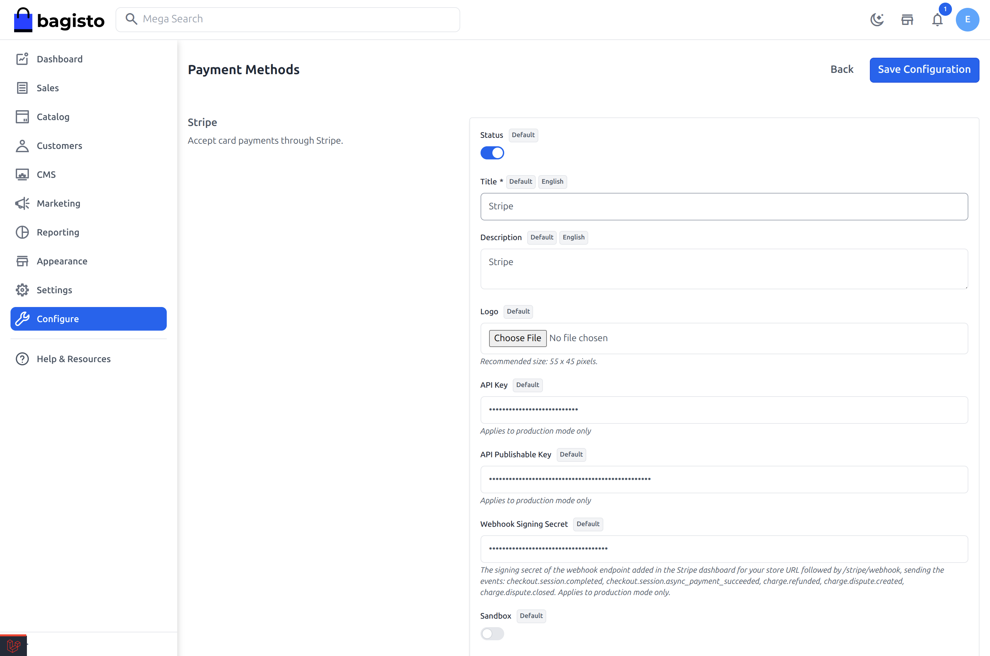The width and height of the screenshot is (990, 656).
Task: Choose File for the logo
Action: click(517, 338)
